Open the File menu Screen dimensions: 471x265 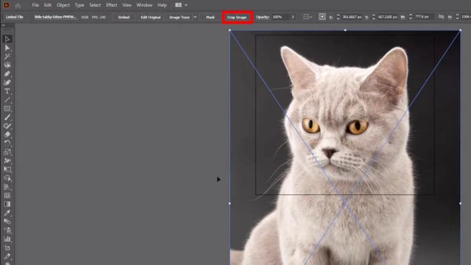36,5
